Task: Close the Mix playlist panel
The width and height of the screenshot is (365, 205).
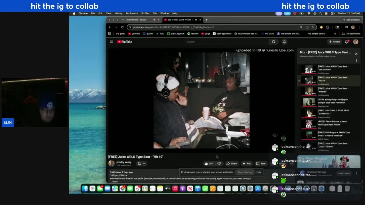Action: [356, 54]
